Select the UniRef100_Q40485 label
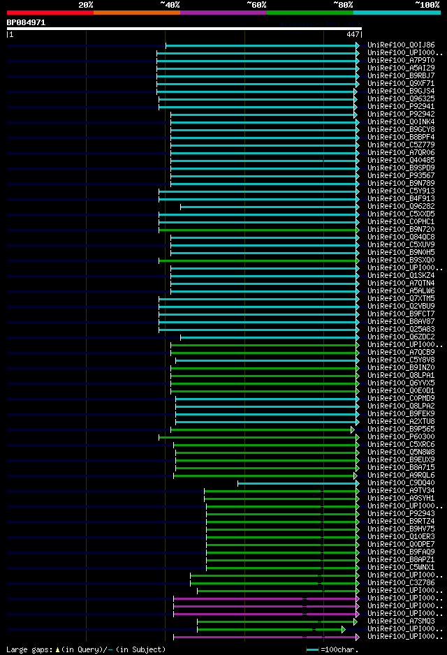The image size is (447, 655). [x=401, y=160]
